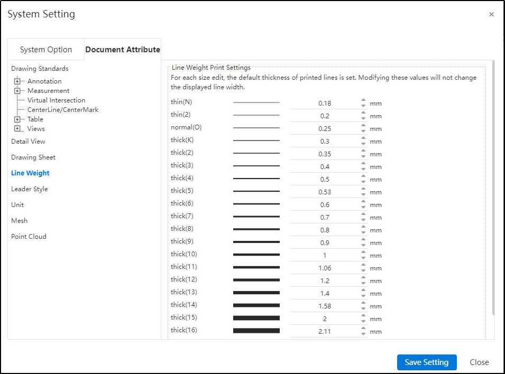Decrease thick(16) weight with down arrow

363,334
